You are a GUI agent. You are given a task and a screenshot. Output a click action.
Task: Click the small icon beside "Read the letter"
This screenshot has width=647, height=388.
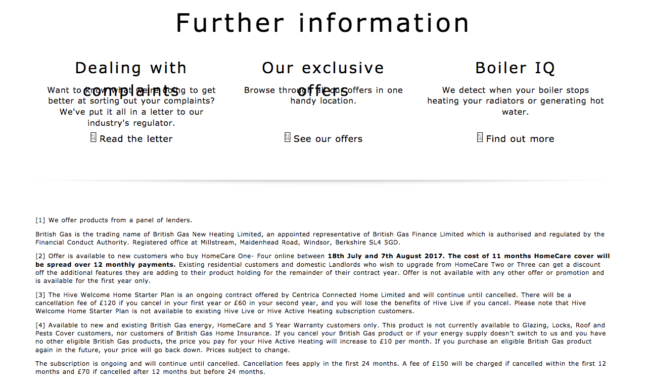(93, 137)
